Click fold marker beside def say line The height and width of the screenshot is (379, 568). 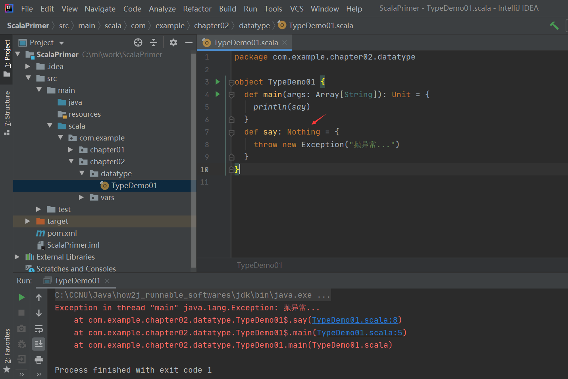231,132
